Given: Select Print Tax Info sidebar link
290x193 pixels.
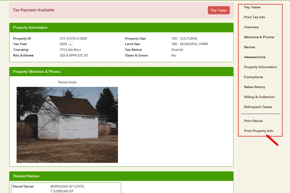Looking at the screenshot, I should click(x=255, y=17).
